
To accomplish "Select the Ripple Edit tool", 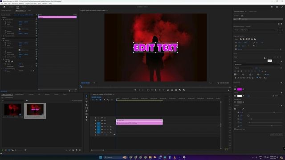I will tap(86, 102).
